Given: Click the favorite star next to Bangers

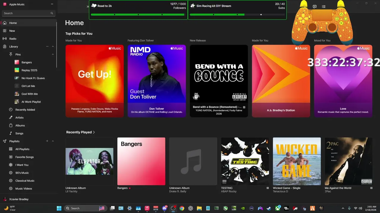Looking at the screenshot, I should coord(129,188).
